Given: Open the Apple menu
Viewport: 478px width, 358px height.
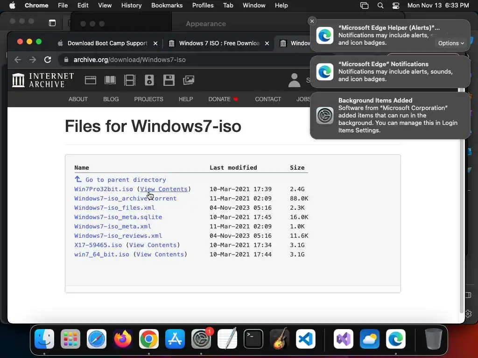Looking at the screenshot, I should click(x=12, y=6).
